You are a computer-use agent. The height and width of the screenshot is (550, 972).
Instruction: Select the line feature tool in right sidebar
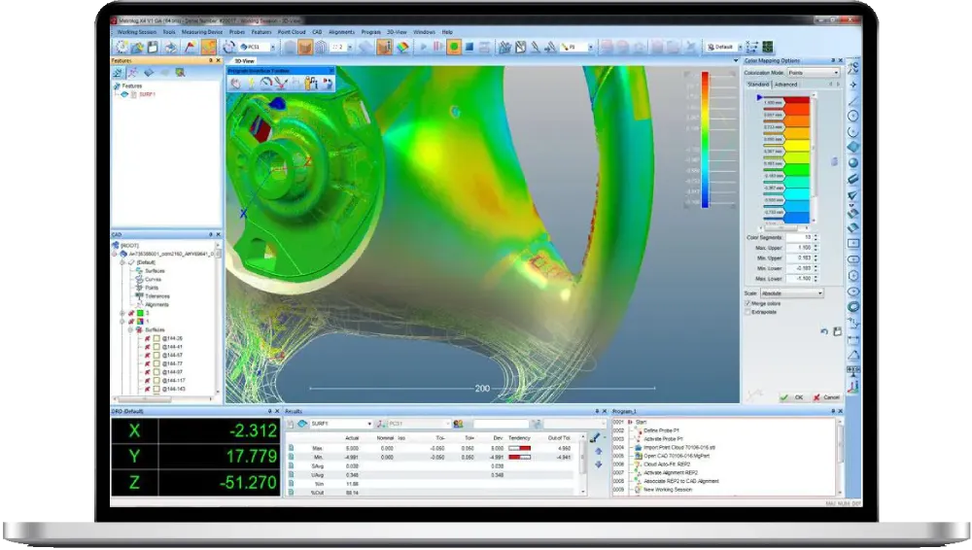tap(853, 100)
